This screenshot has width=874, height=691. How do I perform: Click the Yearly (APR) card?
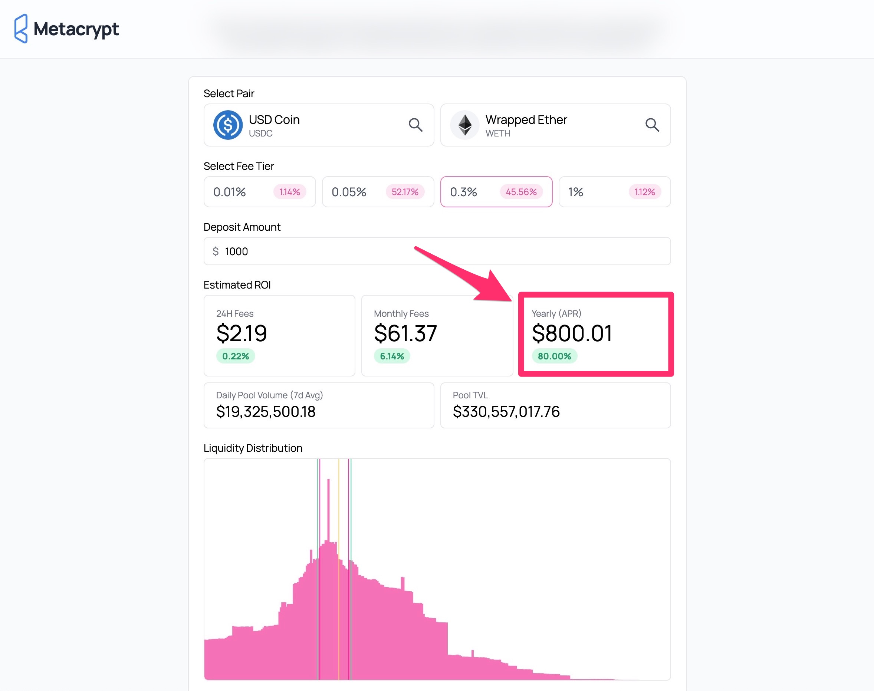[596, 335]
